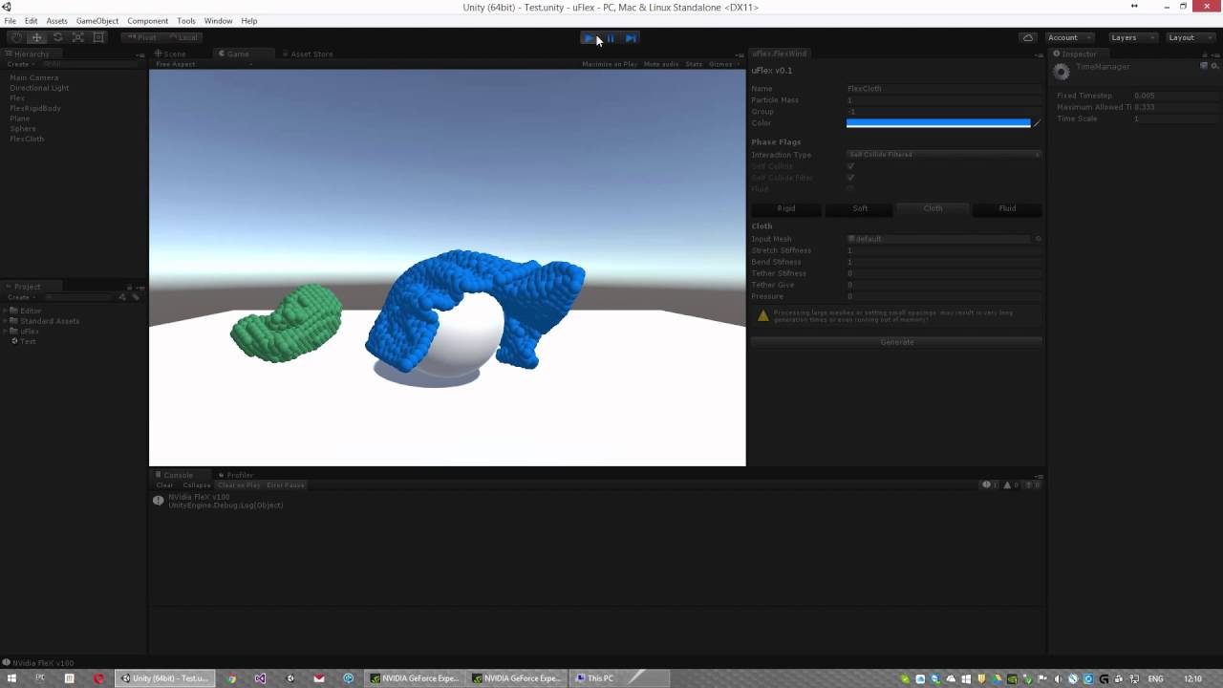Open the Gizmos dropdown
This screenshot has height=688, width=1223.
pos(723,64)
